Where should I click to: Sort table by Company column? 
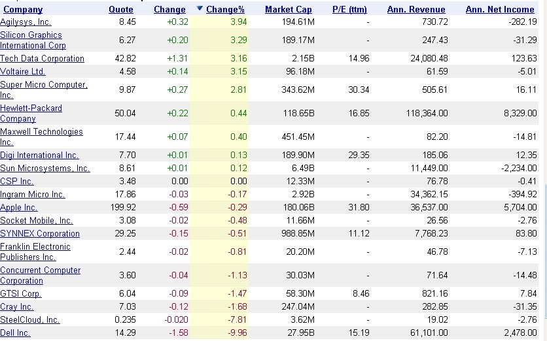(23, 10)
